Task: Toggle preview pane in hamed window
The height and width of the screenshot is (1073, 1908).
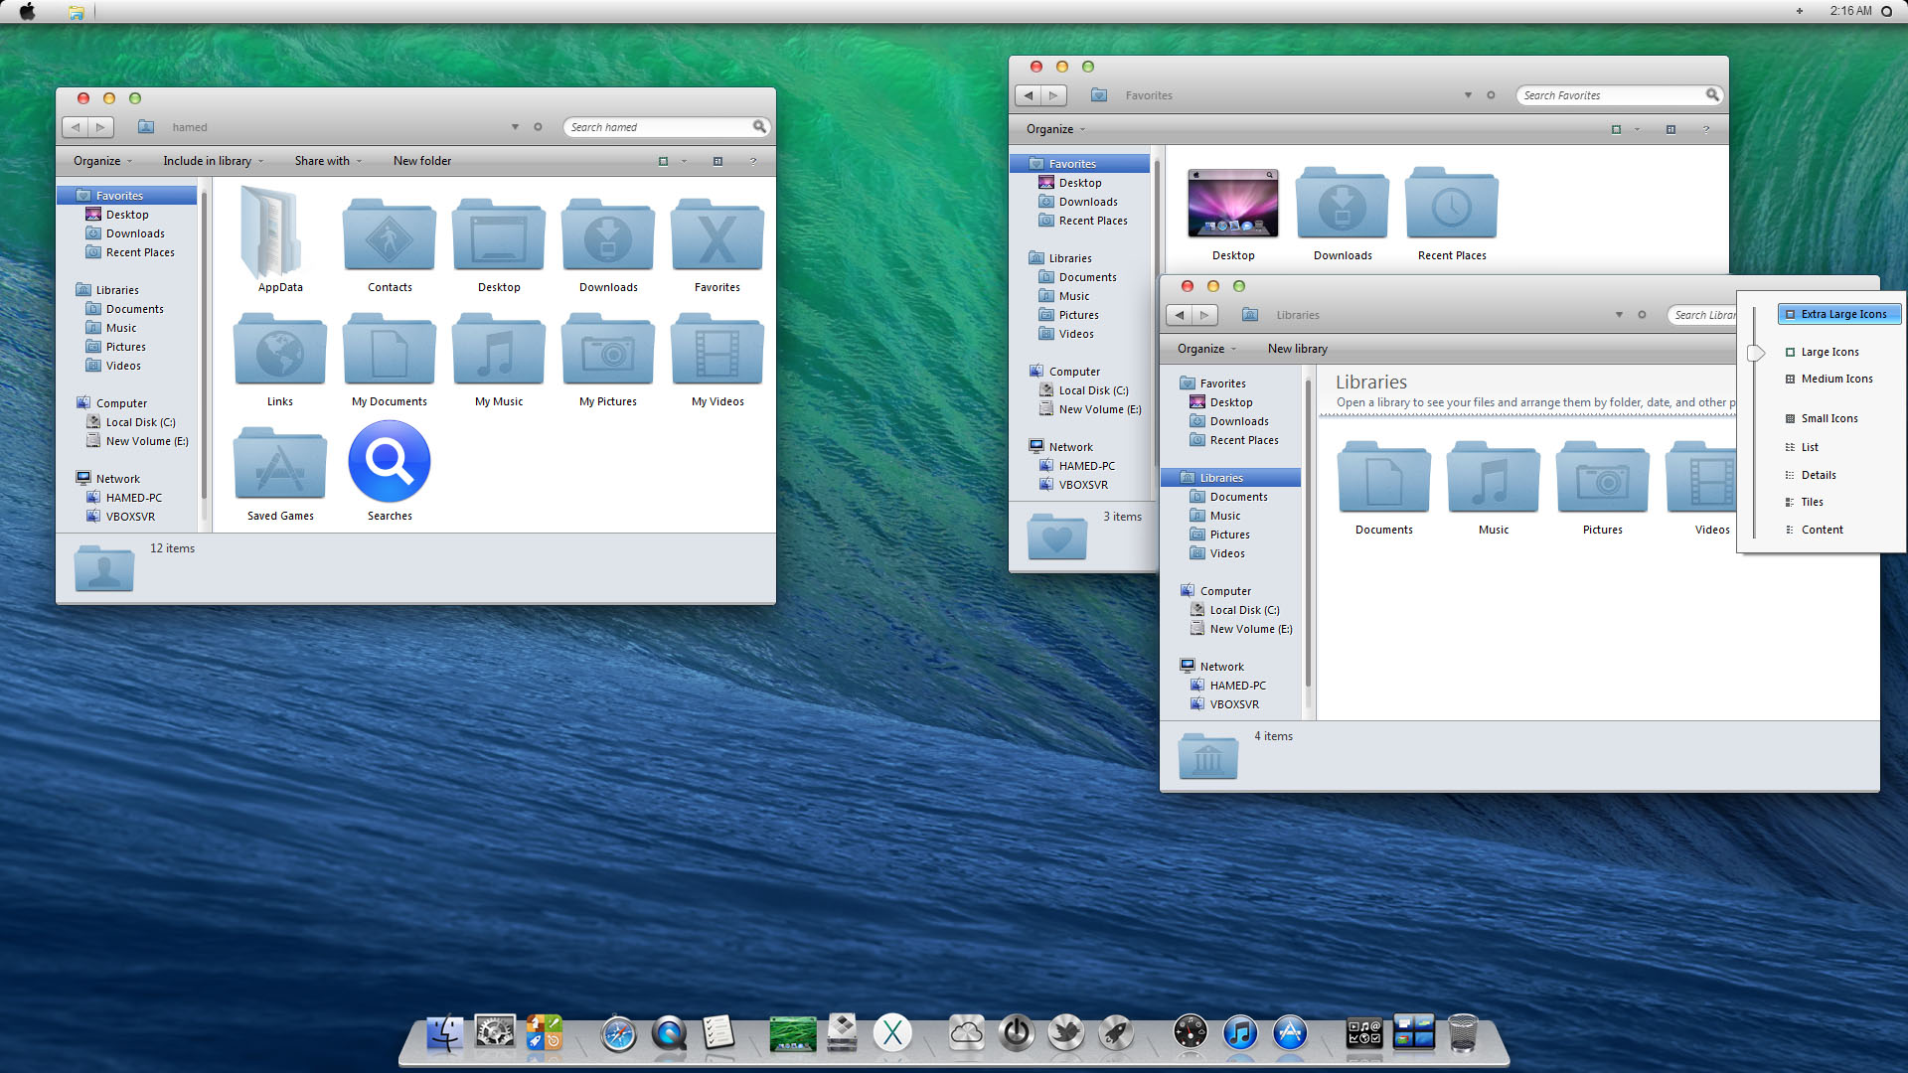Action: tap(717, 161)
